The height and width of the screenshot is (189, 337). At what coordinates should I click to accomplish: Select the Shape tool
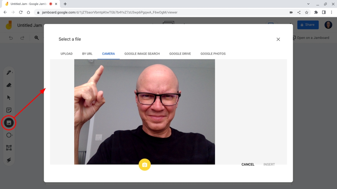[9, 135]
